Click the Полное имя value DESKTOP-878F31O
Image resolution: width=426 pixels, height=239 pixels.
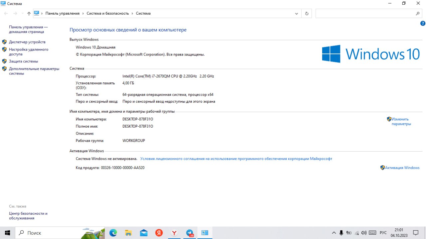point(137,126)
